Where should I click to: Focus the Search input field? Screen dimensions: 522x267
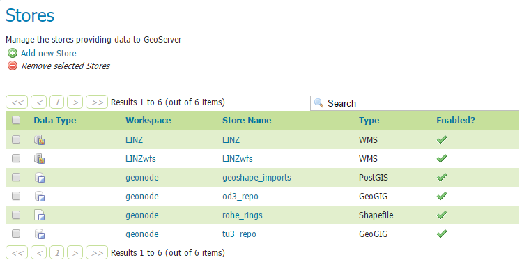[x=415, y=103]
